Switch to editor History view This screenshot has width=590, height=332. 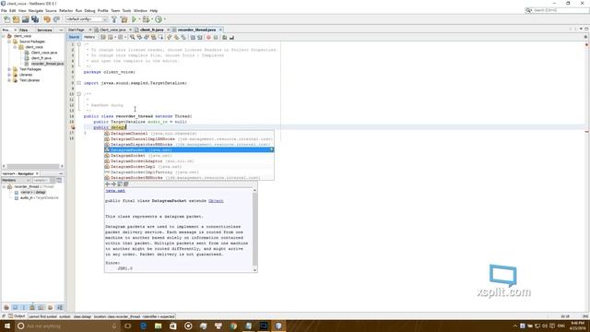89,37
